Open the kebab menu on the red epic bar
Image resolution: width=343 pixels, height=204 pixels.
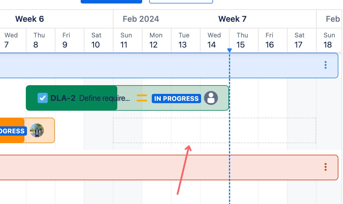coord(325,167)
